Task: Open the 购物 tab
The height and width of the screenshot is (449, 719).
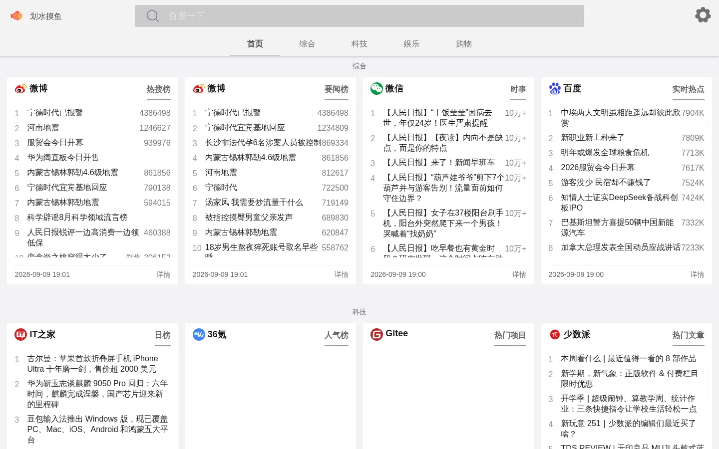Action: [464, 44]
